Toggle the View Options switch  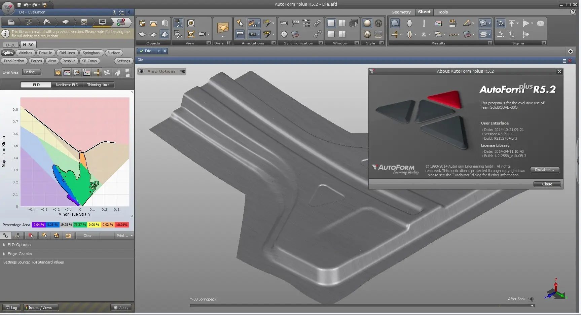tap(183, 71)
